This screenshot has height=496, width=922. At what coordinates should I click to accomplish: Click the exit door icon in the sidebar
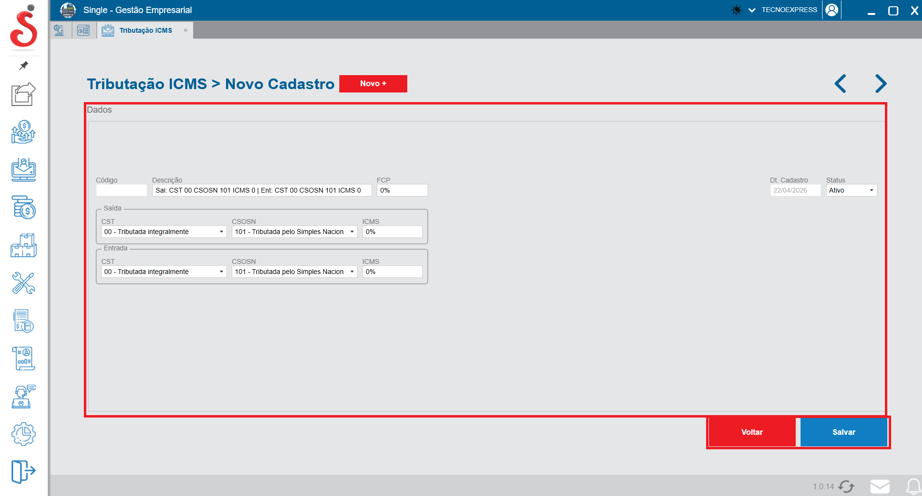[23, 471]
